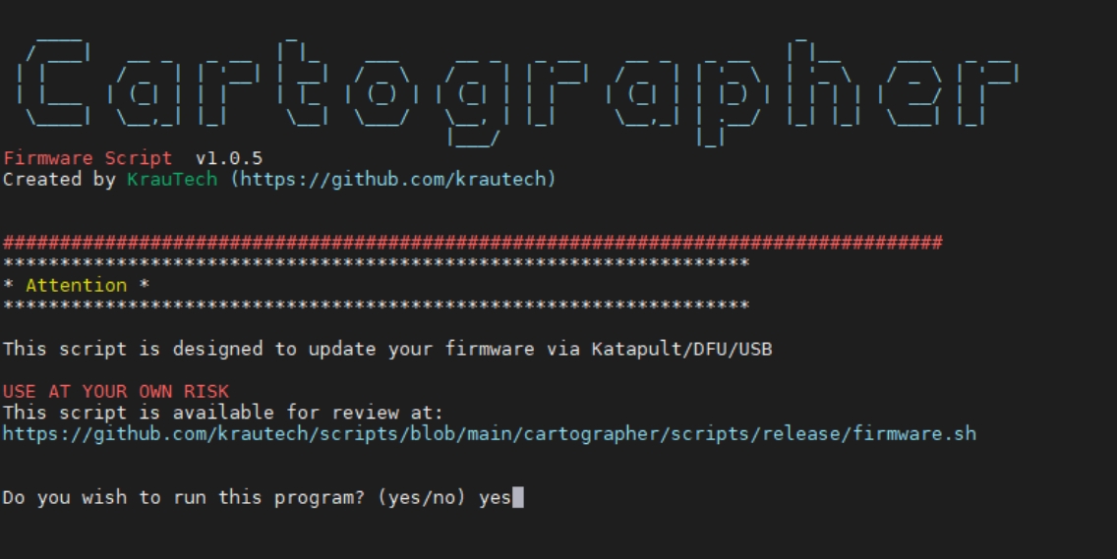Click the cursor block after "yes"
This screenshot has height=559, width=1117.
click(x=518, y=498)
